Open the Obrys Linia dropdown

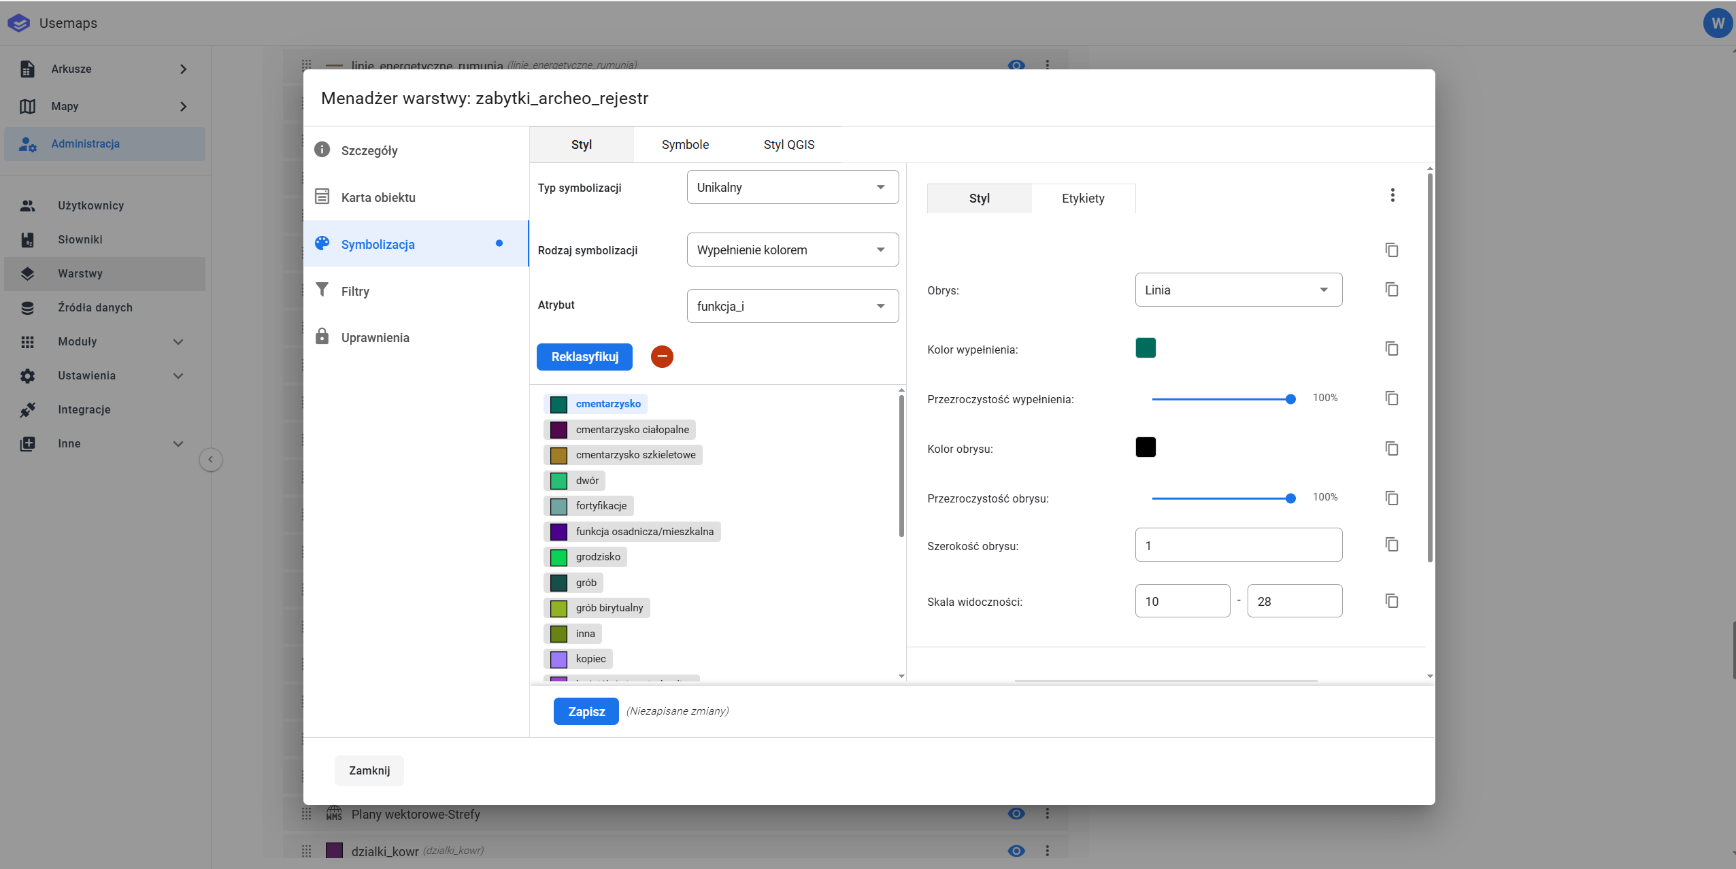point(1238,290)
